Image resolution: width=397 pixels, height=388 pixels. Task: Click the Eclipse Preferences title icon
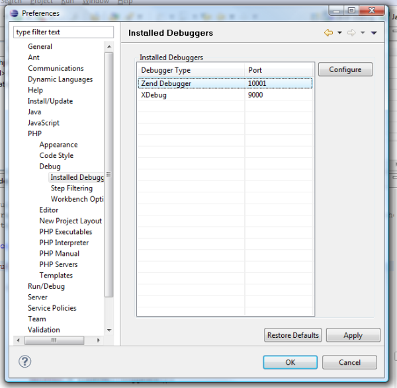point(14,13)
